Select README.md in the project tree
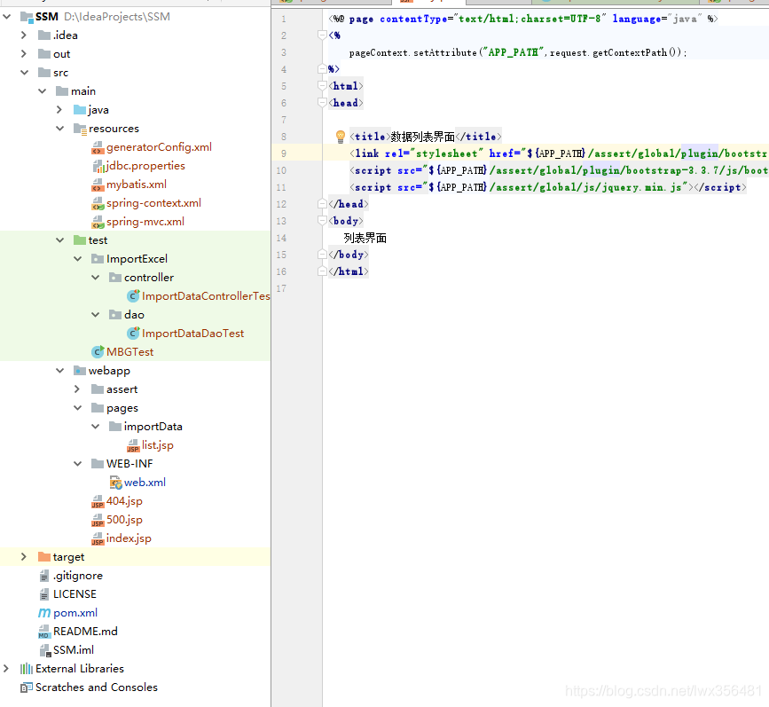 (85, 632)
